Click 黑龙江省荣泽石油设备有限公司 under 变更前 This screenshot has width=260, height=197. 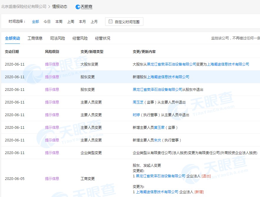(x=160, y=176)
